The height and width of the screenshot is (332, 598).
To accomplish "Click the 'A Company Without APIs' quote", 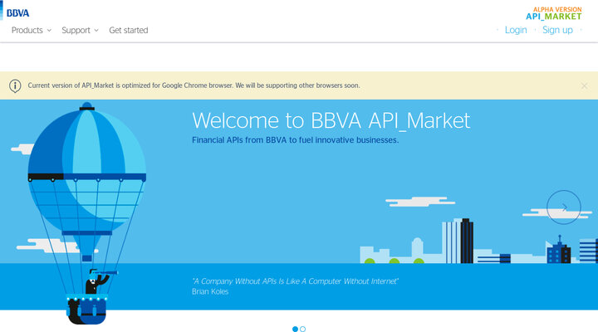I will click(x=295, y=281).
